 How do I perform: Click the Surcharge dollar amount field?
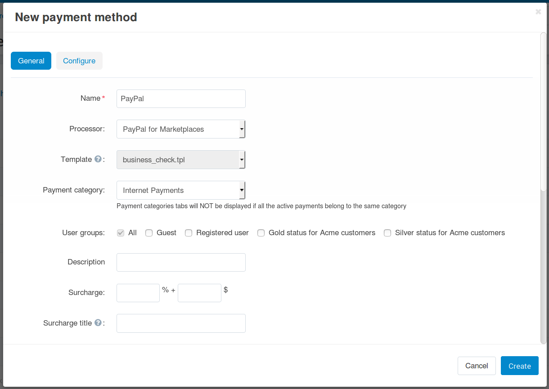click(x=199, y=293)
